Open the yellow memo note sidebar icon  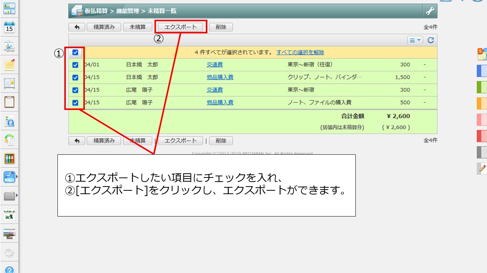click(x=10, y=65)
